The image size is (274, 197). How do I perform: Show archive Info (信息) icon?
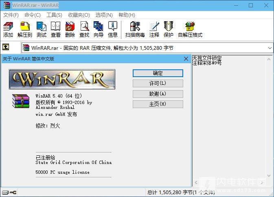[x=113, y=29]
